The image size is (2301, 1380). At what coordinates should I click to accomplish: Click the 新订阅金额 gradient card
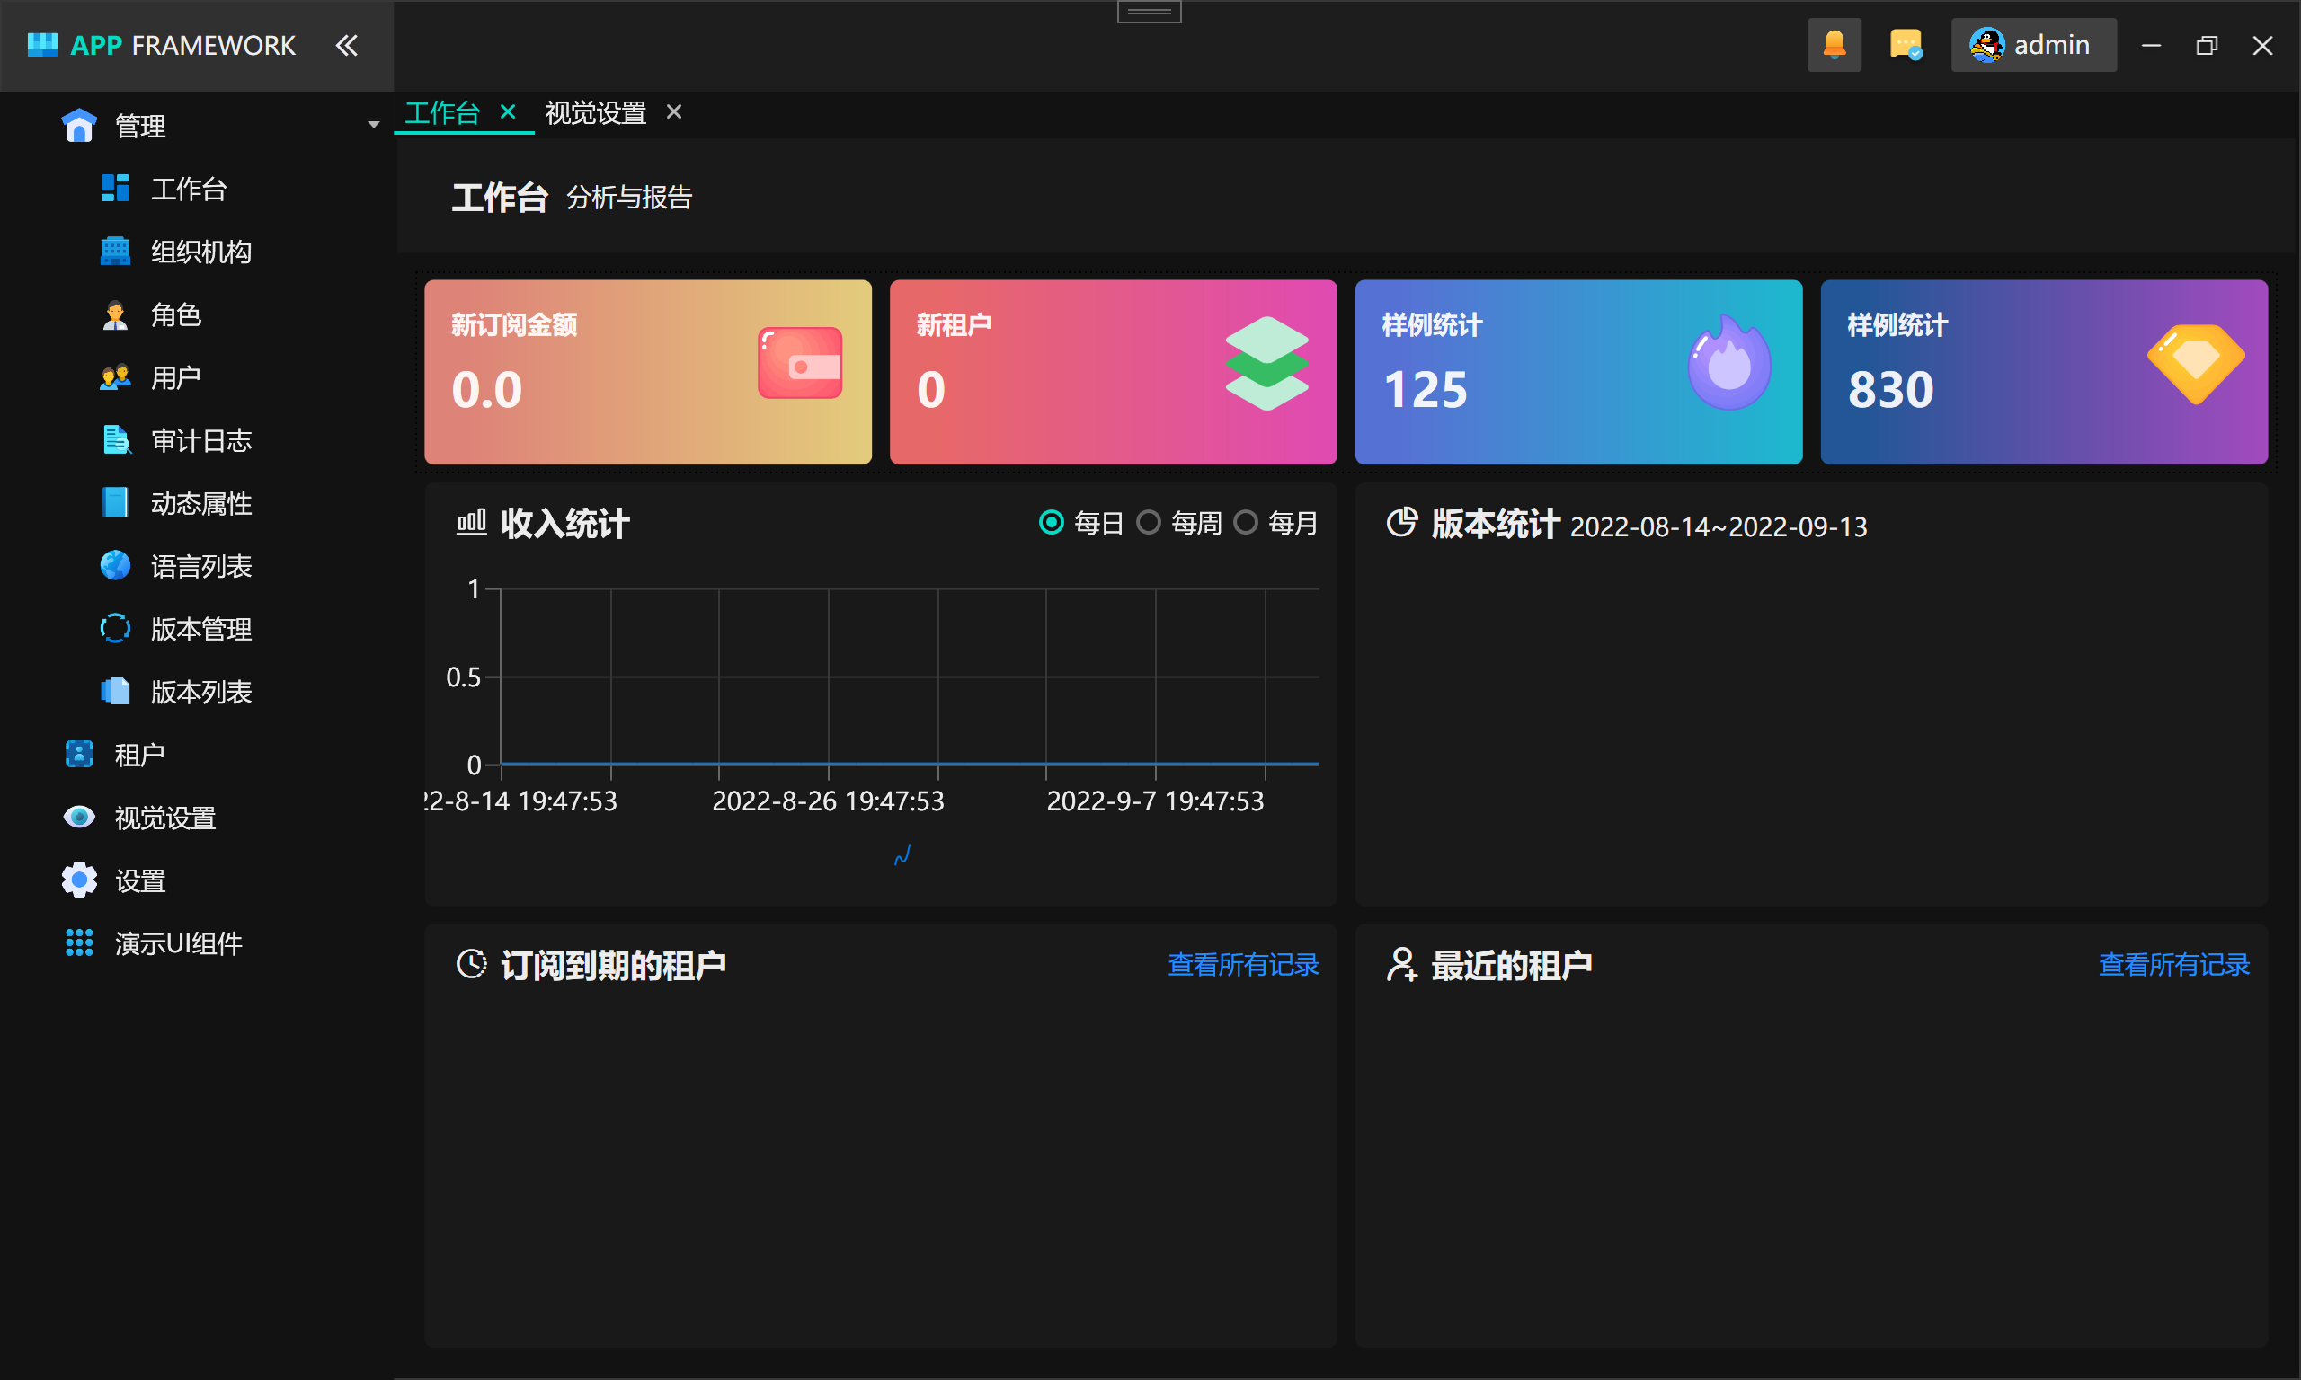647,372
